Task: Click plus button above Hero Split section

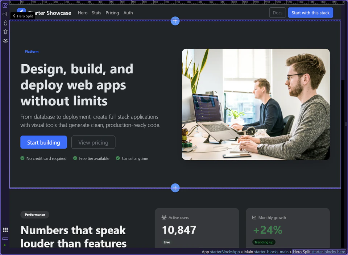Action: (175, 21)
